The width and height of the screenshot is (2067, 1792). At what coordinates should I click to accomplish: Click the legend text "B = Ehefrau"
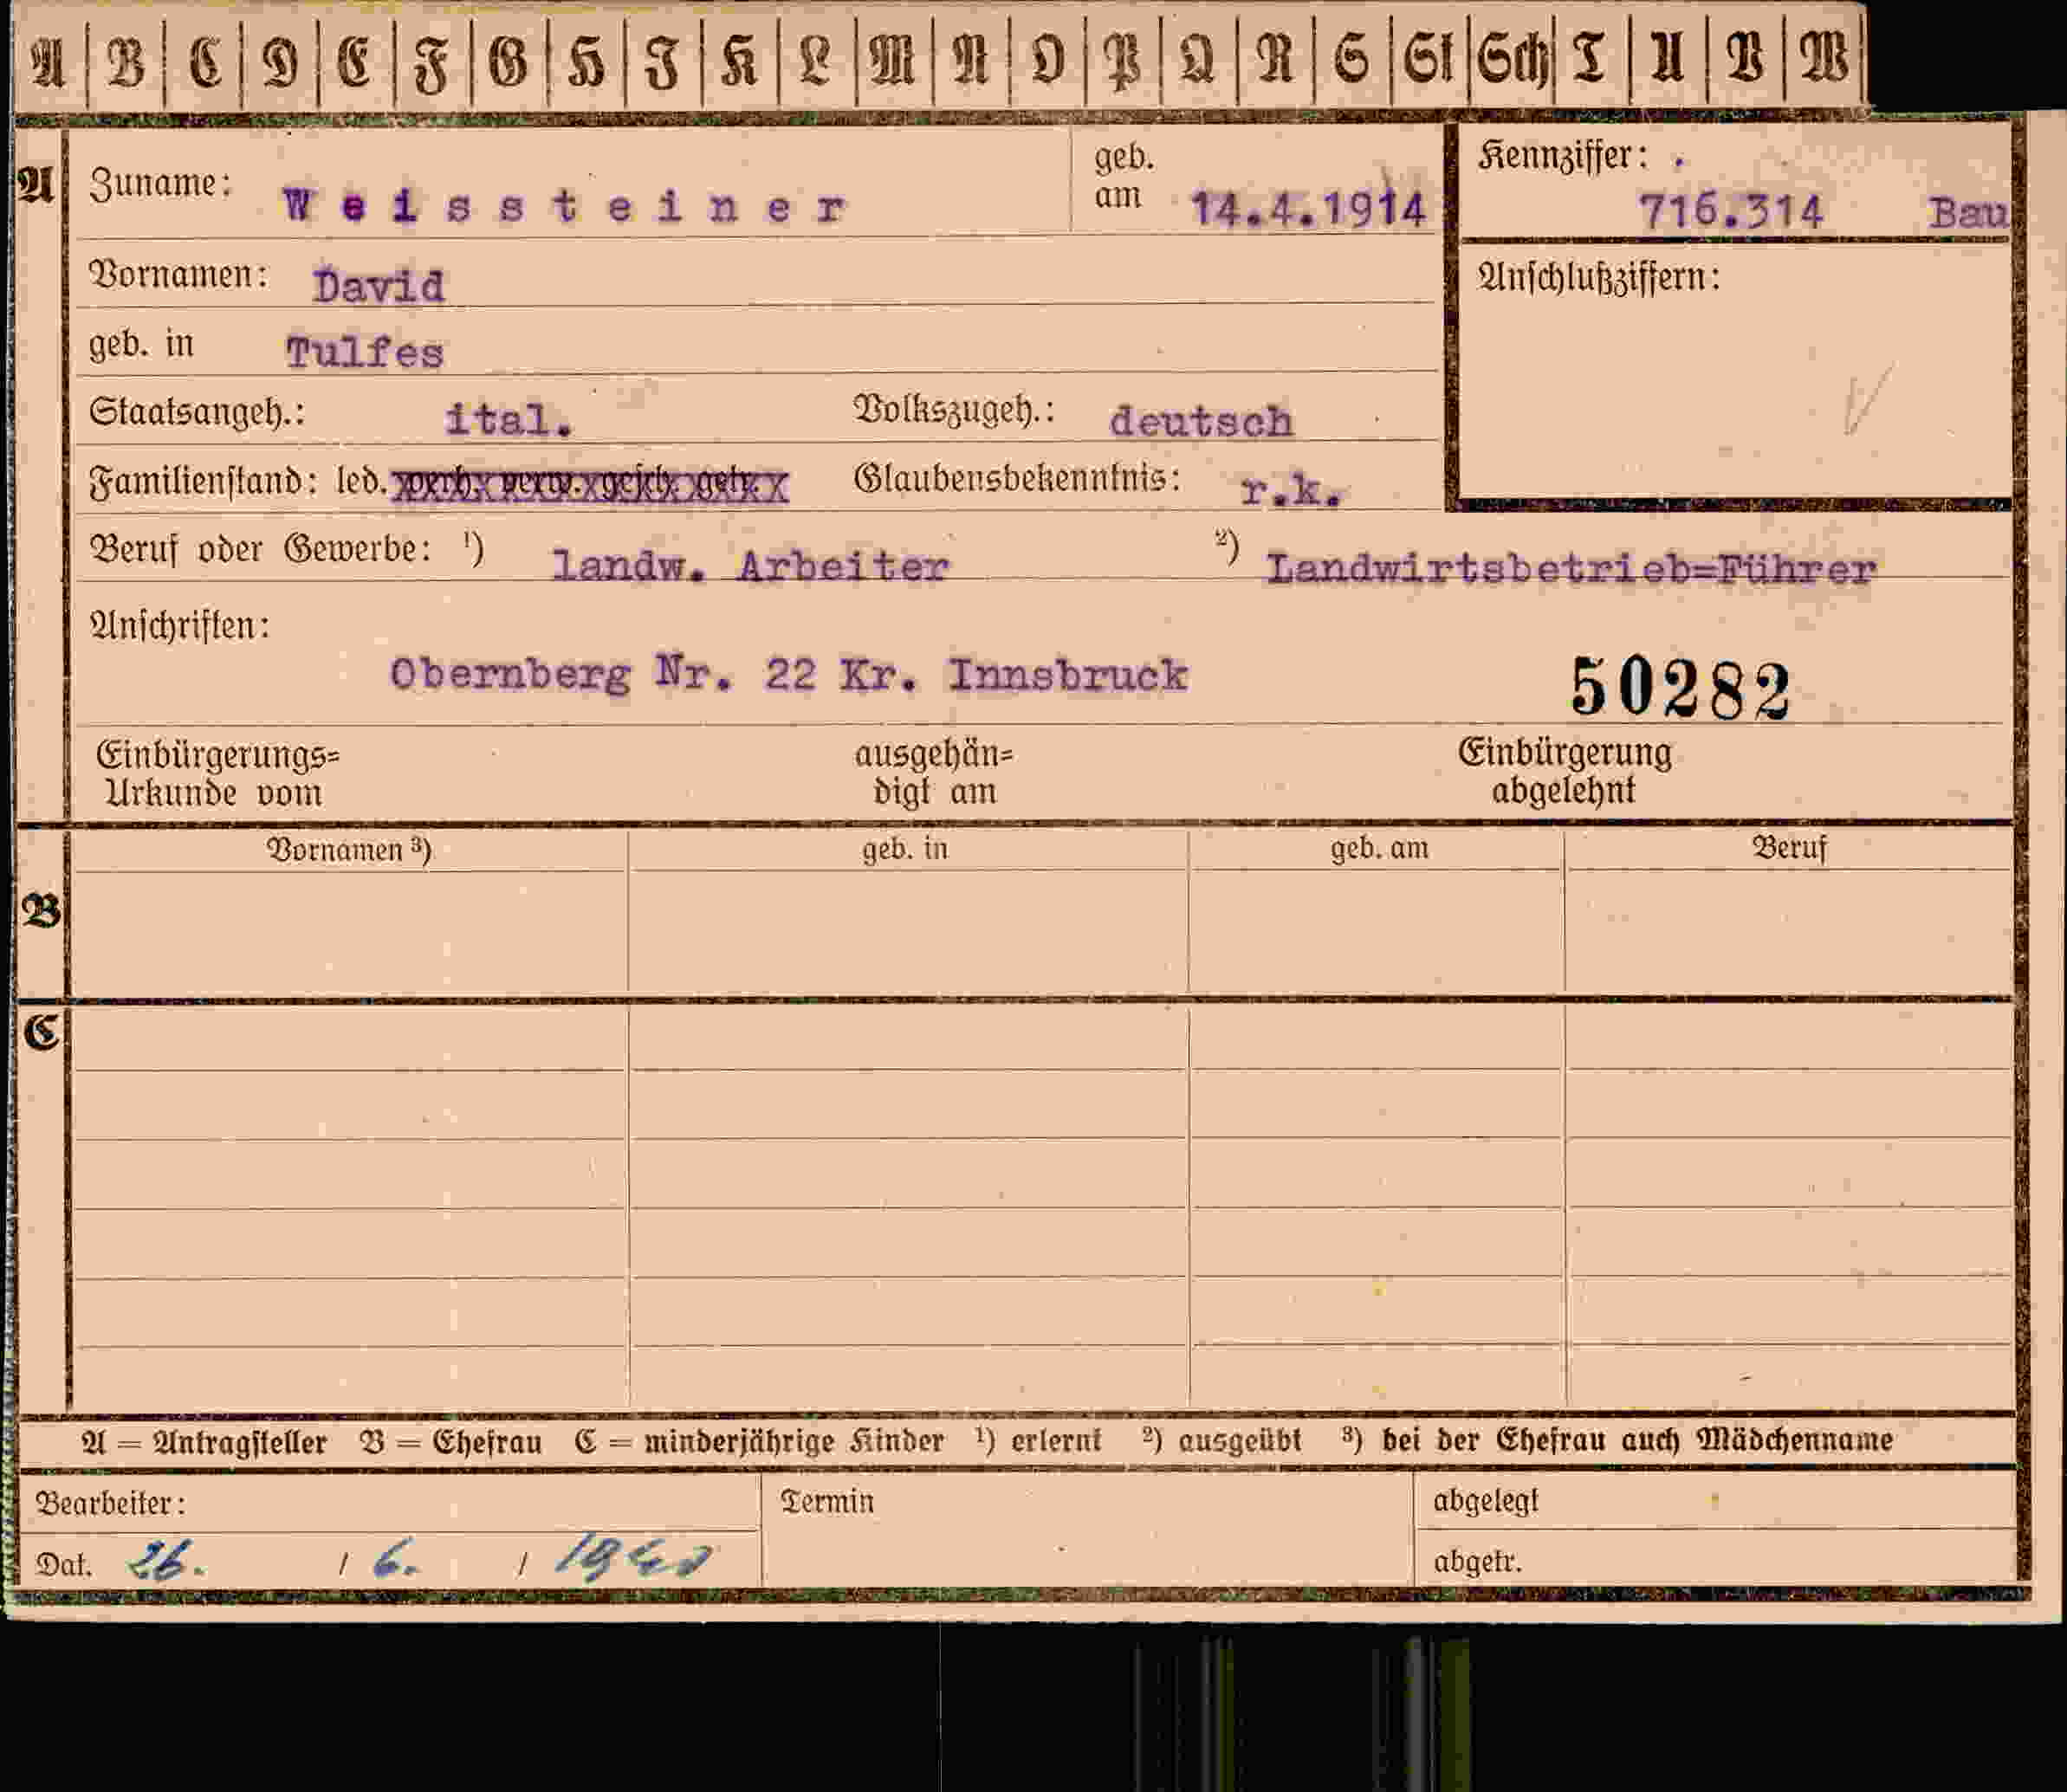(x=451, y=1441)
